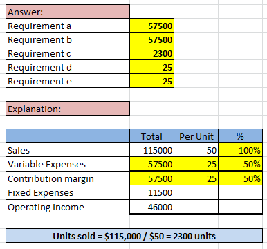Select Variable Expenses 50% cell
The height and width of the screenshot is (249, 267).
click(x=241, y=164)
